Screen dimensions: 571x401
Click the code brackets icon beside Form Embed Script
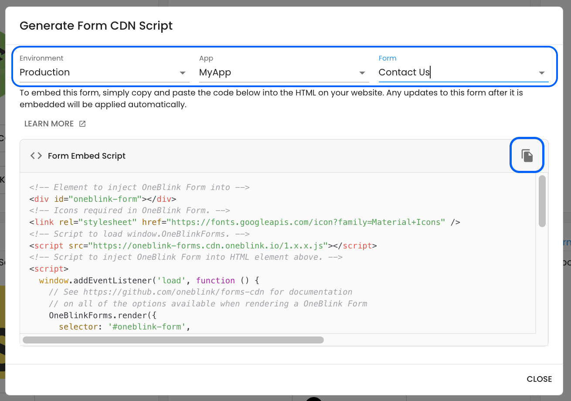pos(36,156)
